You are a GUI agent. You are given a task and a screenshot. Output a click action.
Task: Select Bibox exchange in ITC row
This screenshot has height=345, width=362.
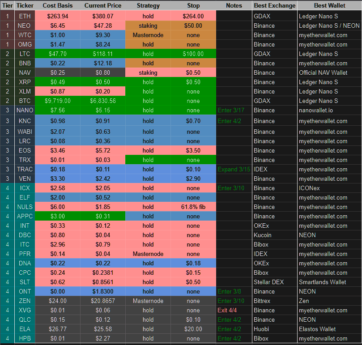pos(275,245)
